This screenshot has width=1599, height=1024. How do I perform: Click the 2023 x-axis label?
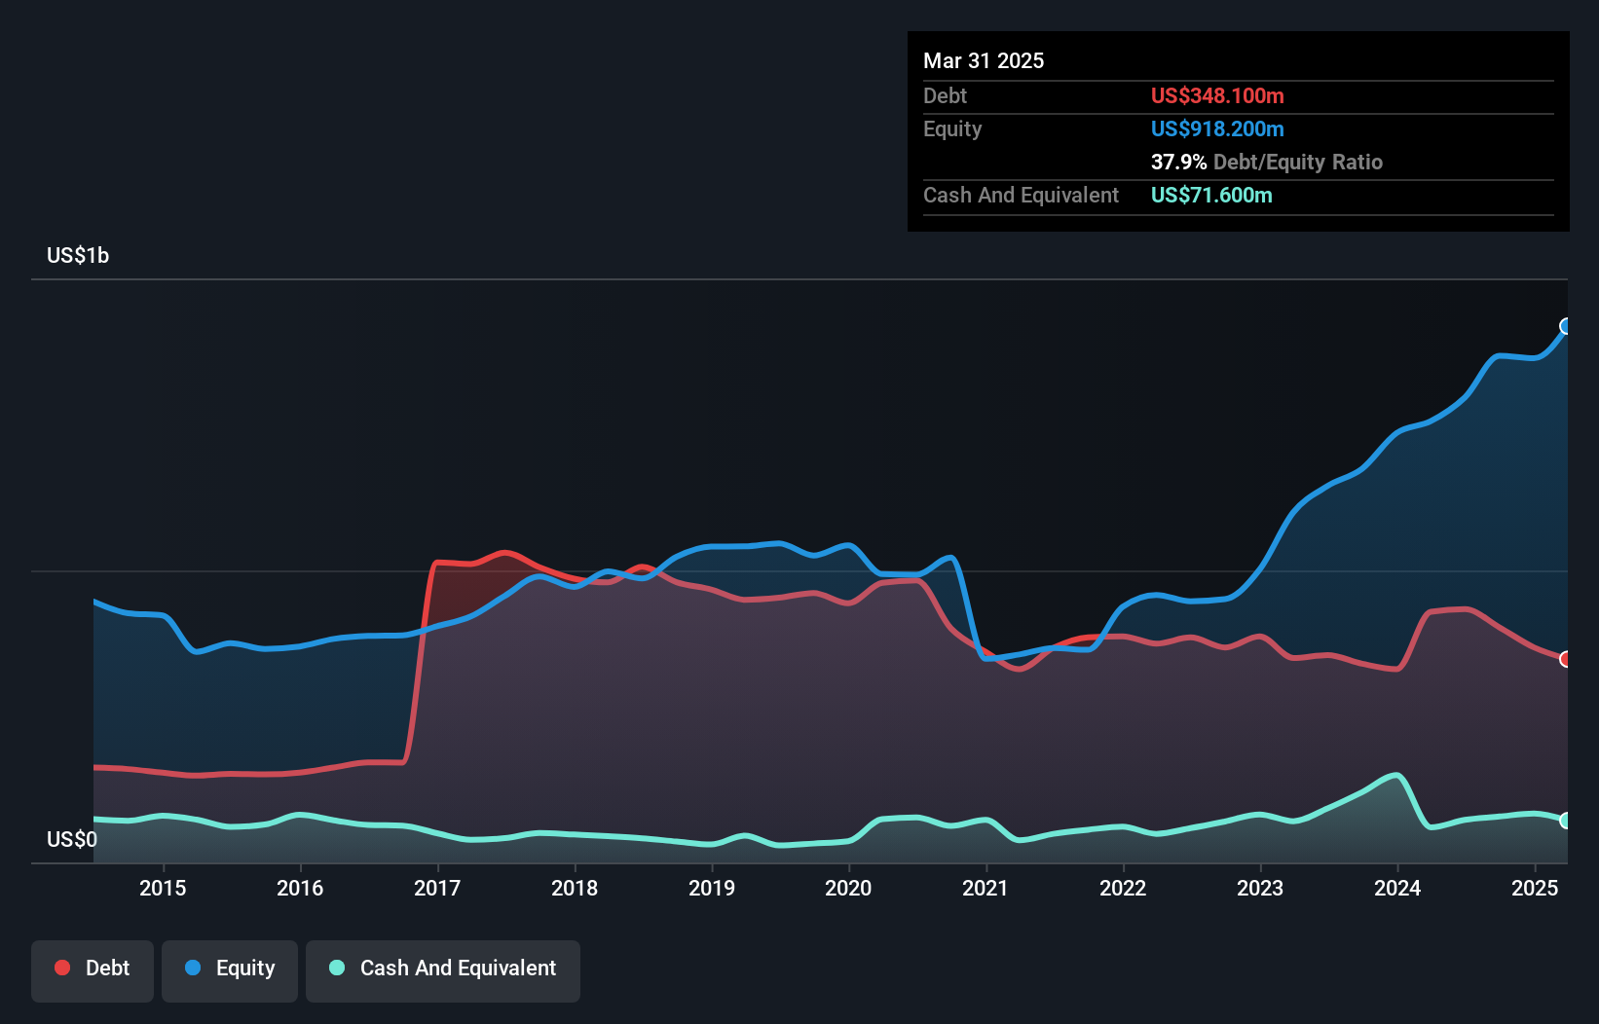(x=1260, y=888)
